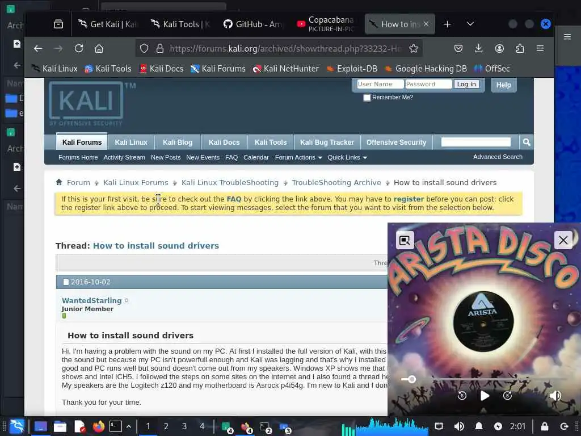Switch to the Copacabana YouTube tab
The width and height of the screenshot is (581, 436).
[x=326, y=24]
